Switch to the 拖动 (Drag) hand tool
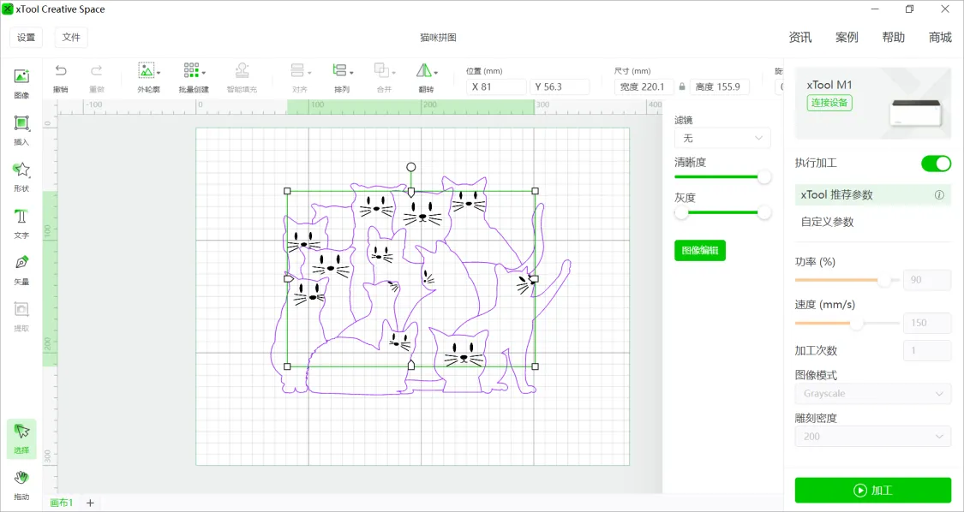 point(21,485)
